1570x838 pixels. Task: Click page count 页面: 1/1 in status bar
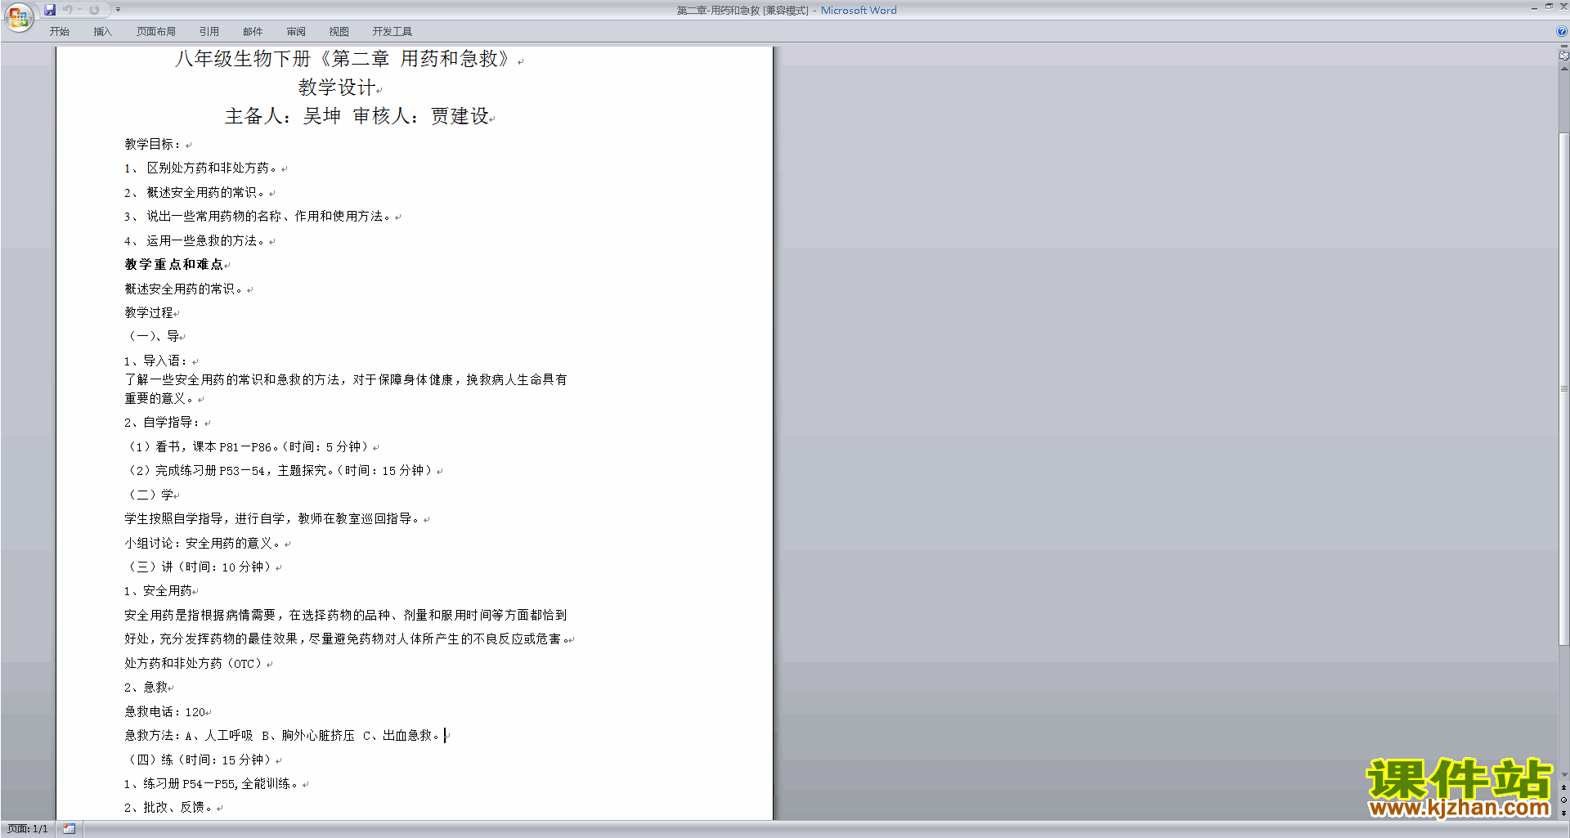28,829
